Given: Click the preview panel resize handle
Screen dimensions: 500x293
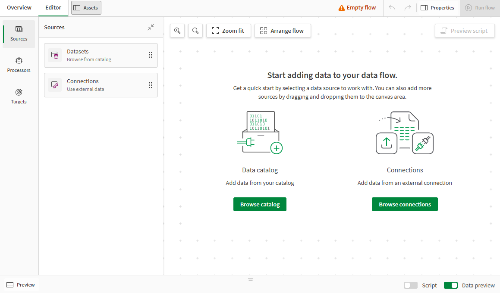Looking at the screenshot, I should [250, 280].
